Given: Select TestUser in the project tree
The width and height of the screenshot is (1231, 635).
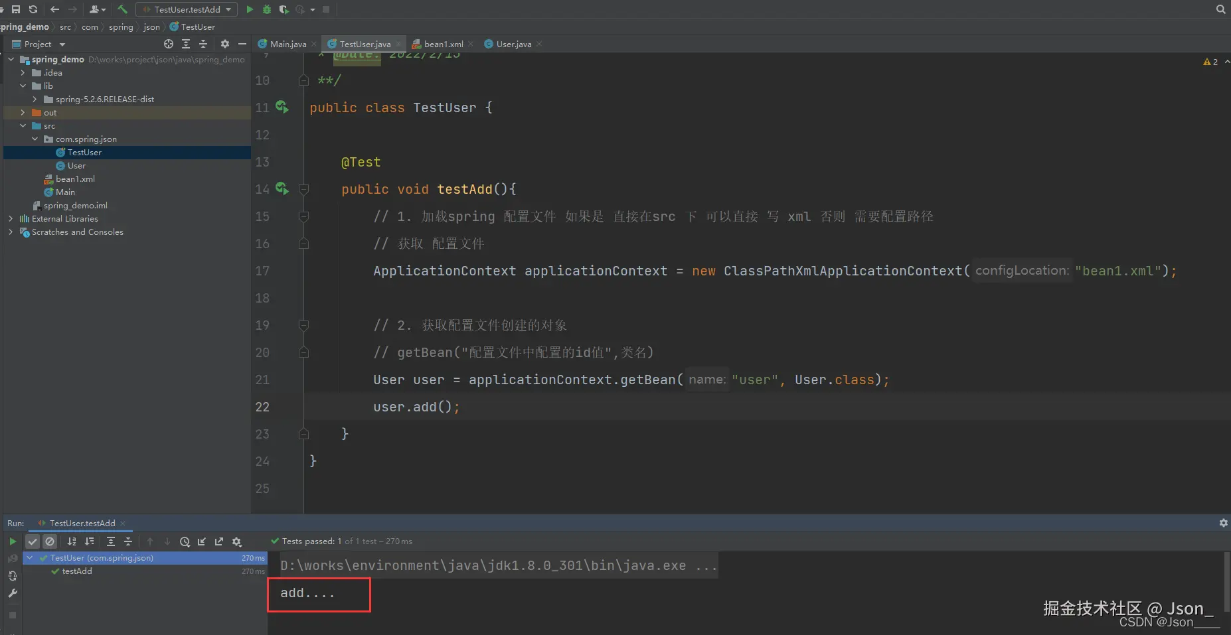Looking at the screenshot, I should point(84,152).
